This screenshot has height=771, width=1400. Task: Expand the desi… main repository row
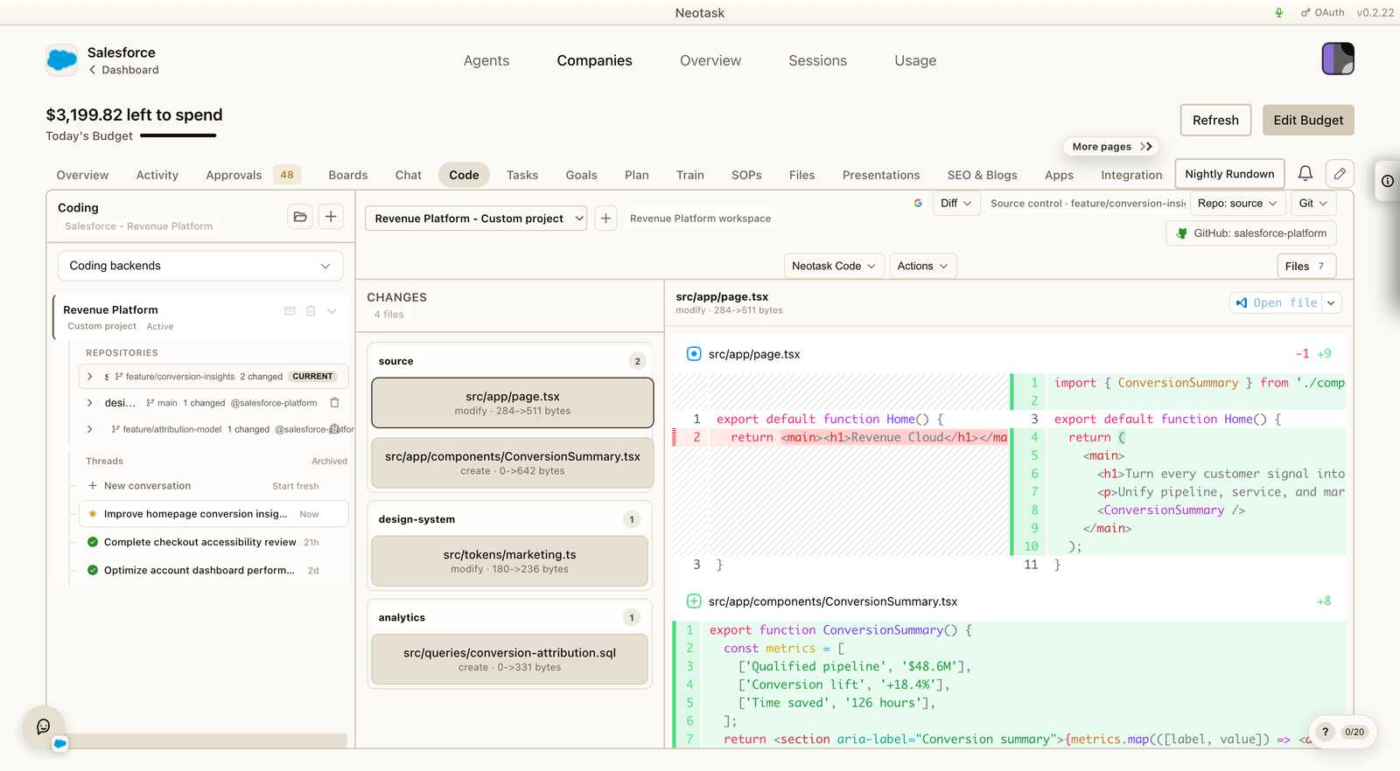pyautogui.click(x=89, y=403)
